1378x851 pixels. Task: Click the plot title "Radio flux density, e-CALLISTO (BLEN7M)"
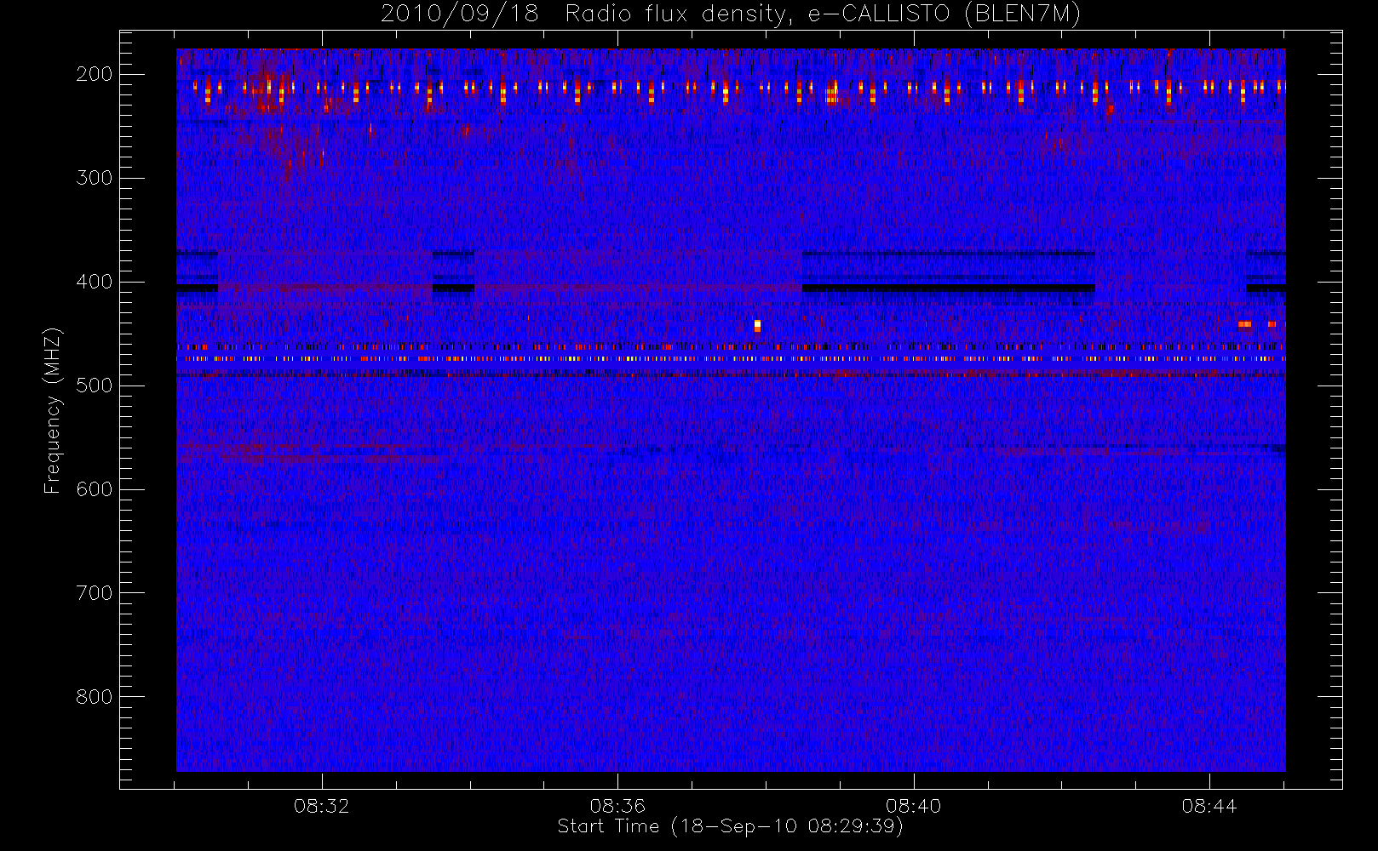point(823,14)
